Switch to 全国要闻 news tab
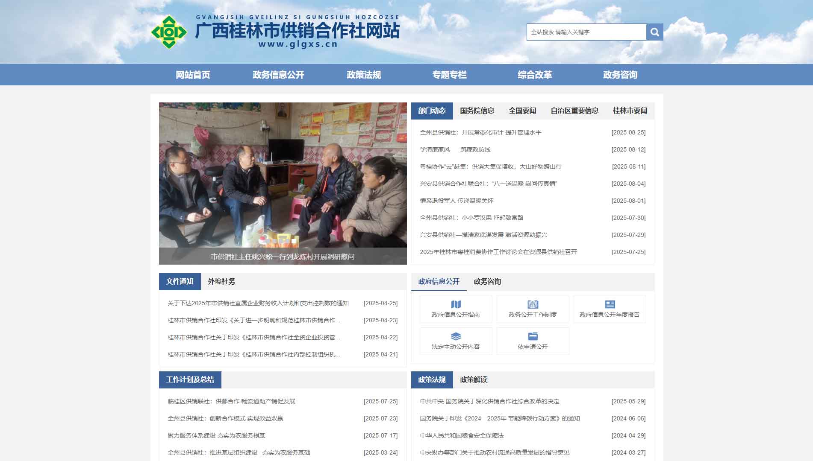The image size is (813, 461). (x=522, y=111)
